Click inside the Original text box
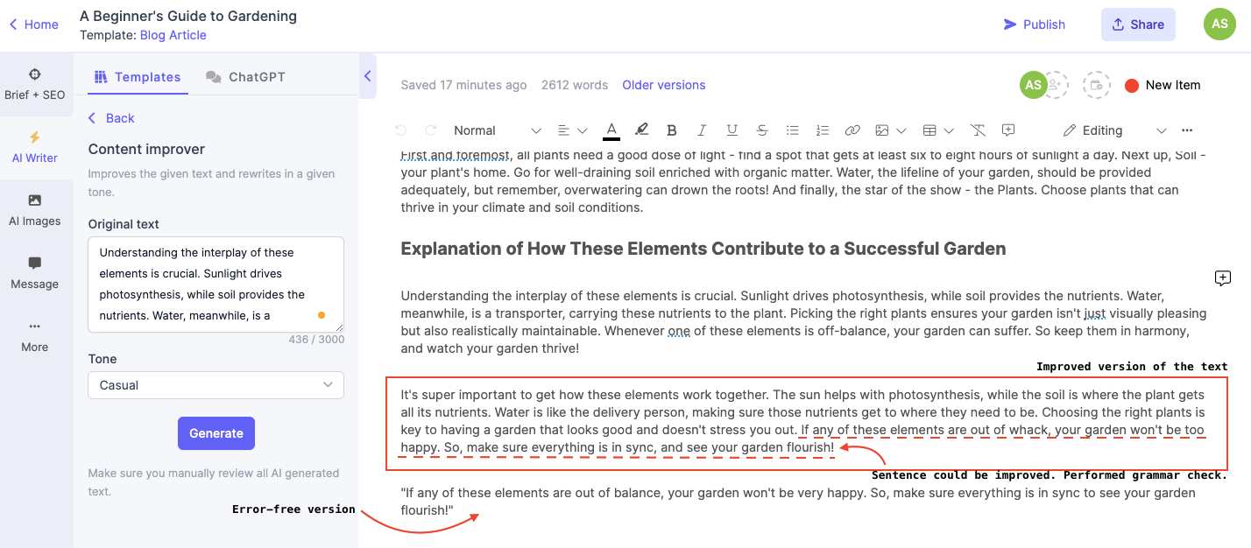Screen dimensions: 1251x548 (x=216, y=284)
